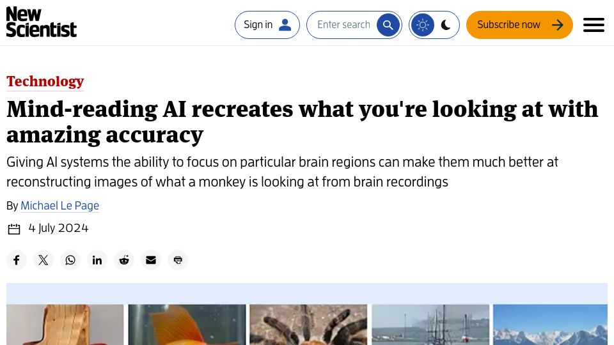Click the wooden chair image

point(65,325)
